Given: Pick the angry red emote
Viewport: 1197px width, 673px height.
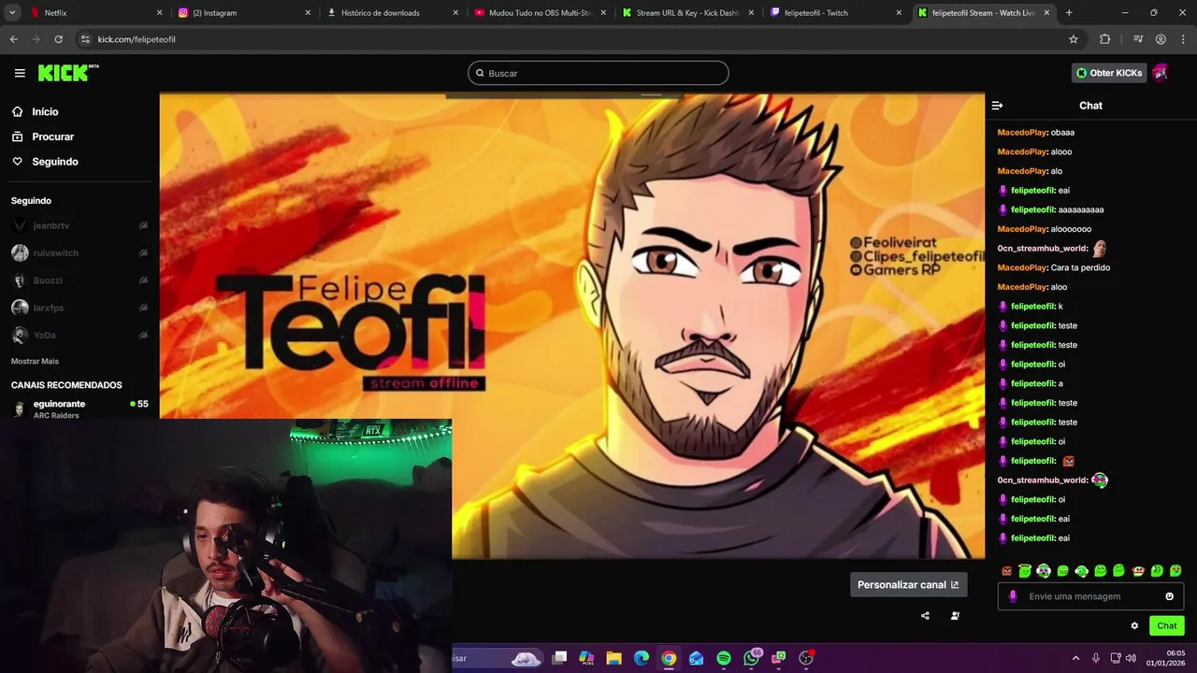Looking at the screenshot, I should point(1006,571).
